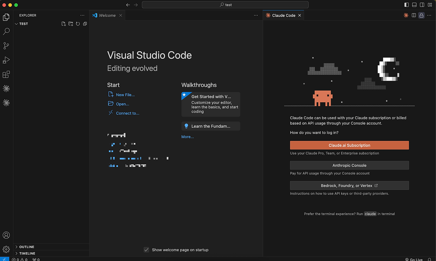Select the Claude Code tab

coord(283,15)
